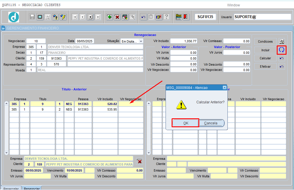Click right title list scroll up arrow
294x190 pixels.
[149, 103]
